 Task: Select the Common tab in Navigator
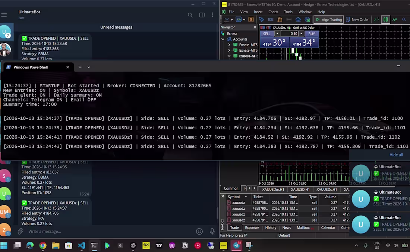tap(231, 188)
